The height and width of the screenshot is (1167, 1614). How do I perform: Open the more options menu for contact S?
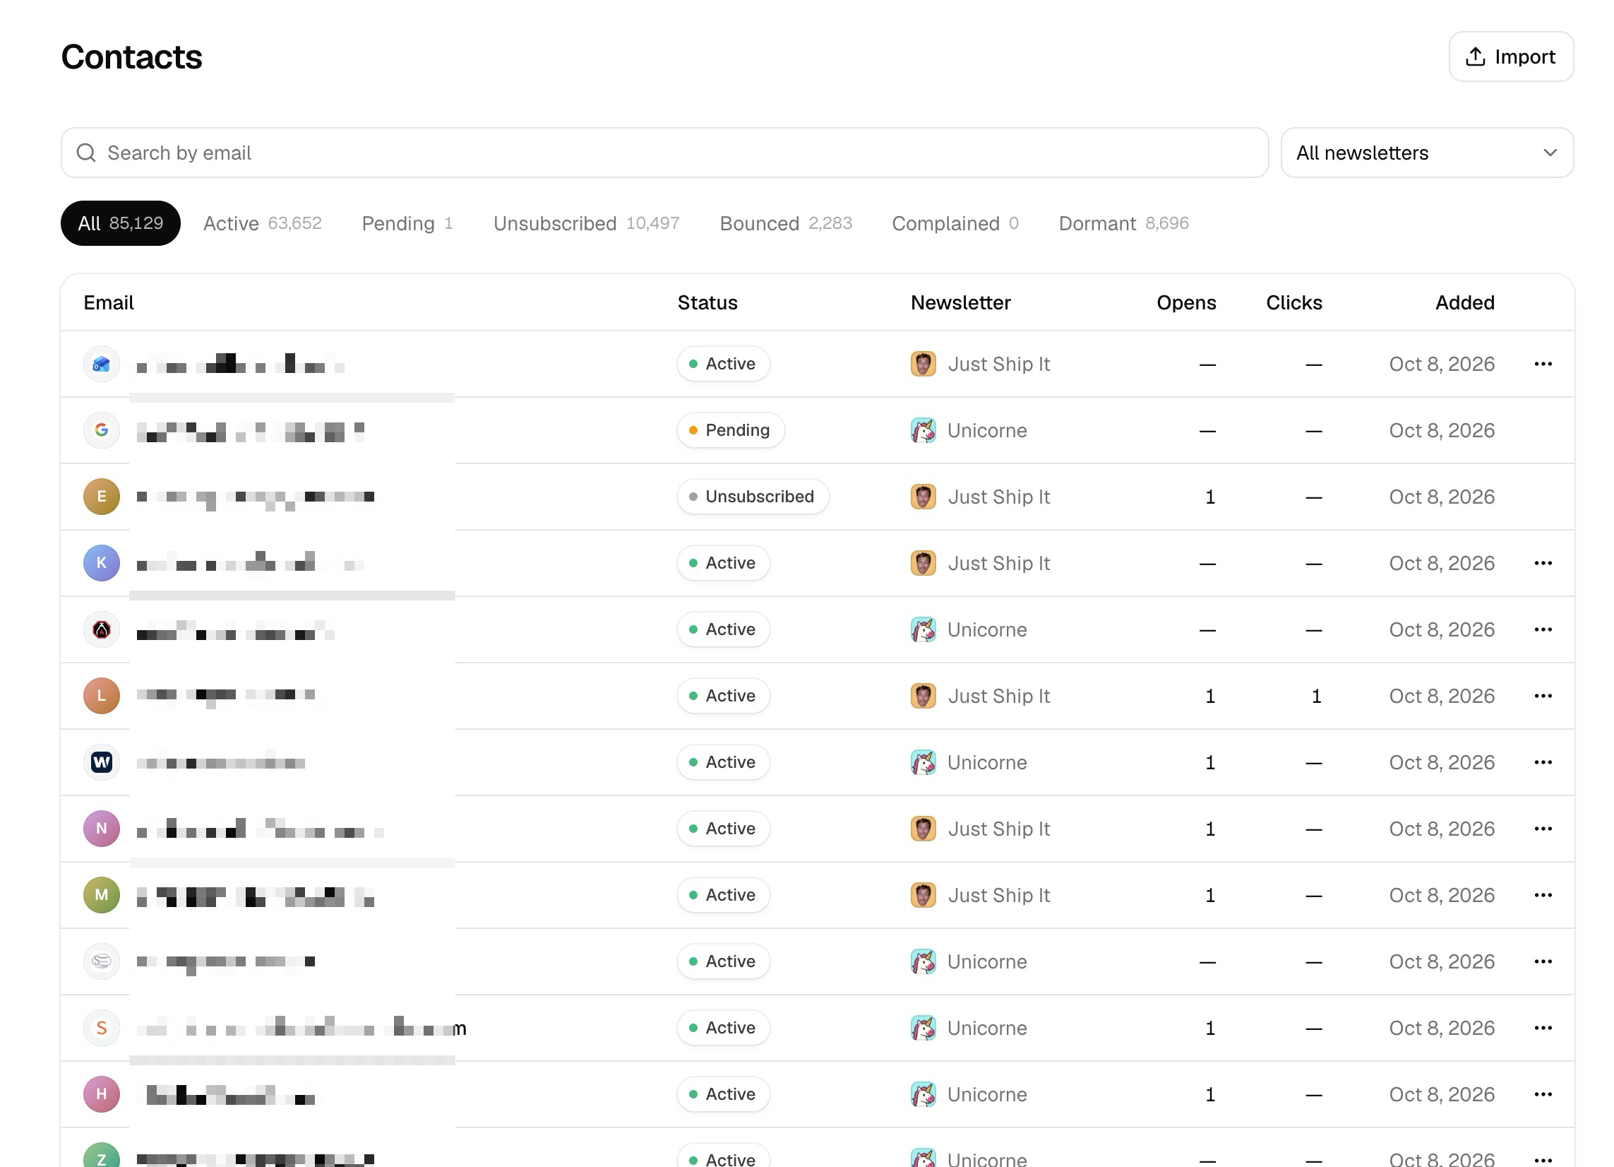(1543, 1028)
